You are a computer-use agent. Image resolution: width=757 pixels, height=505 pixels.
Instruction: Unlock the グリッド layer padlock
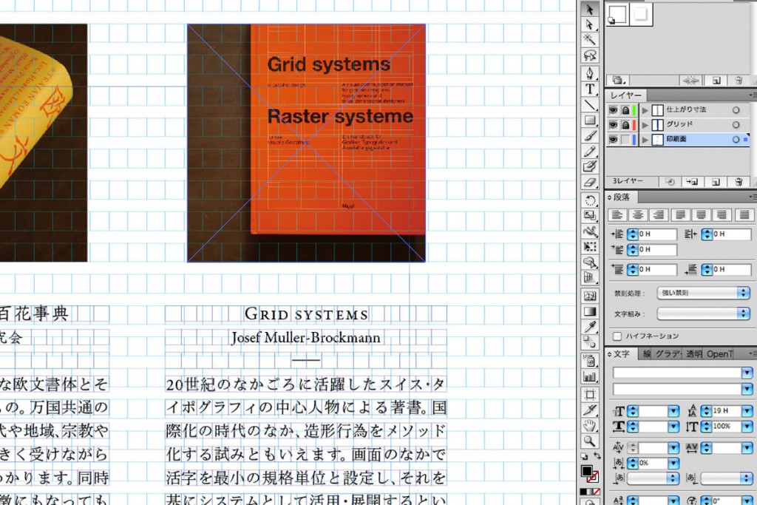click(x=625, y=124)
